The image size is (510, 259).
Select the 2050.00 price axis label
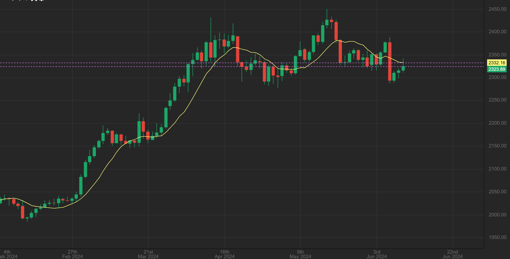tap(497, 192)
